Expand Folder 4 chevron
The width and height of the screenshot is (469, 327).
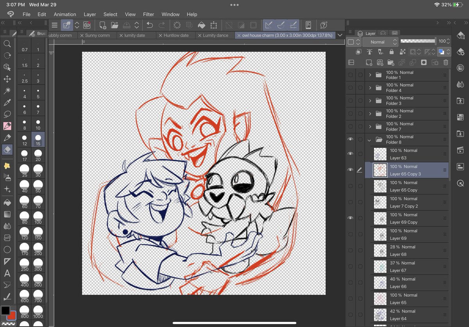pyautogui.click(x=370, y=88)
